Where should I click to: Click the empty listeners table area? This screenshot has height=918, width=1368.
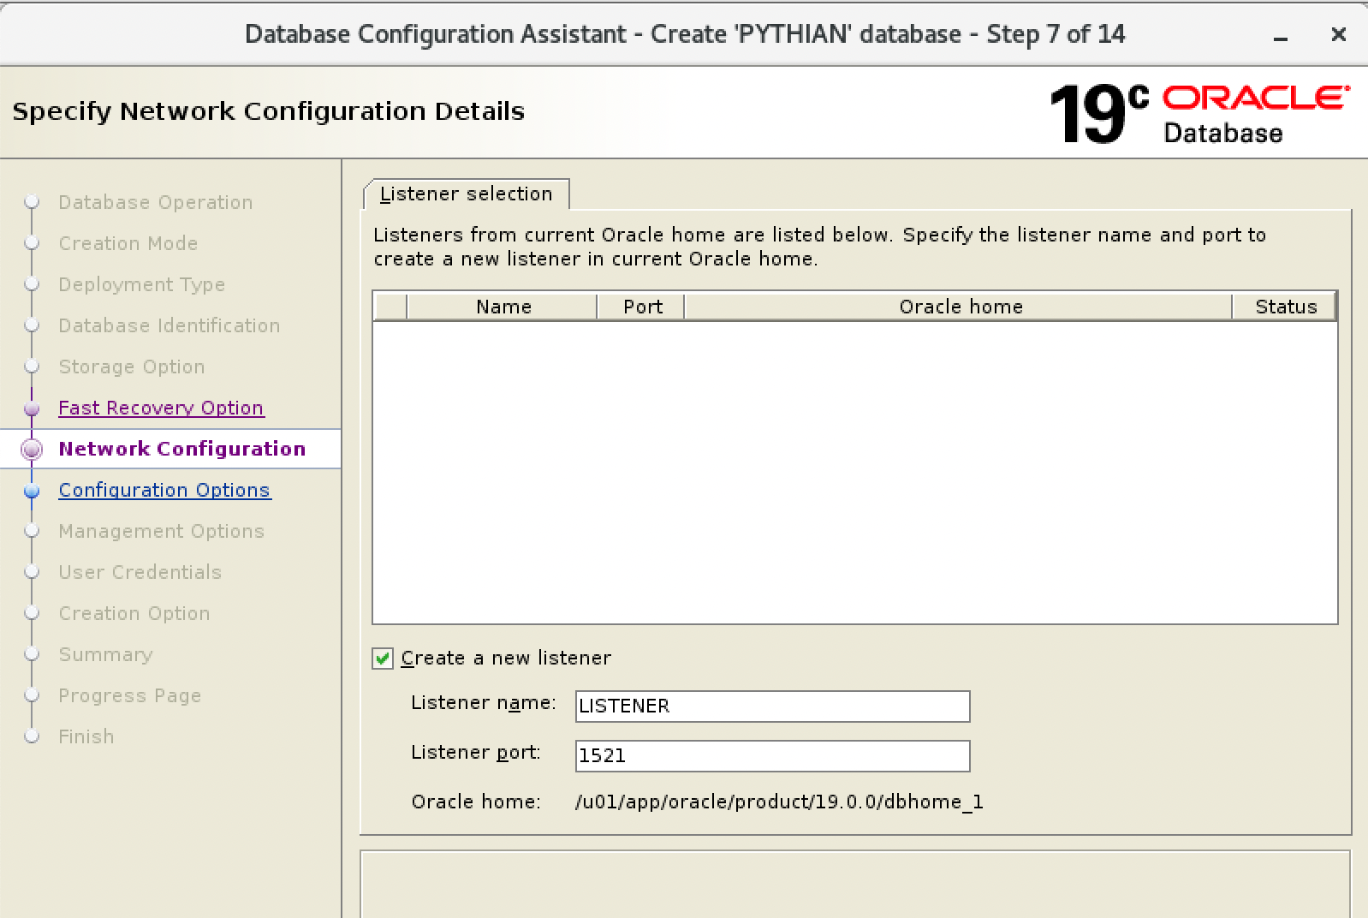click(x=854, y=473)
